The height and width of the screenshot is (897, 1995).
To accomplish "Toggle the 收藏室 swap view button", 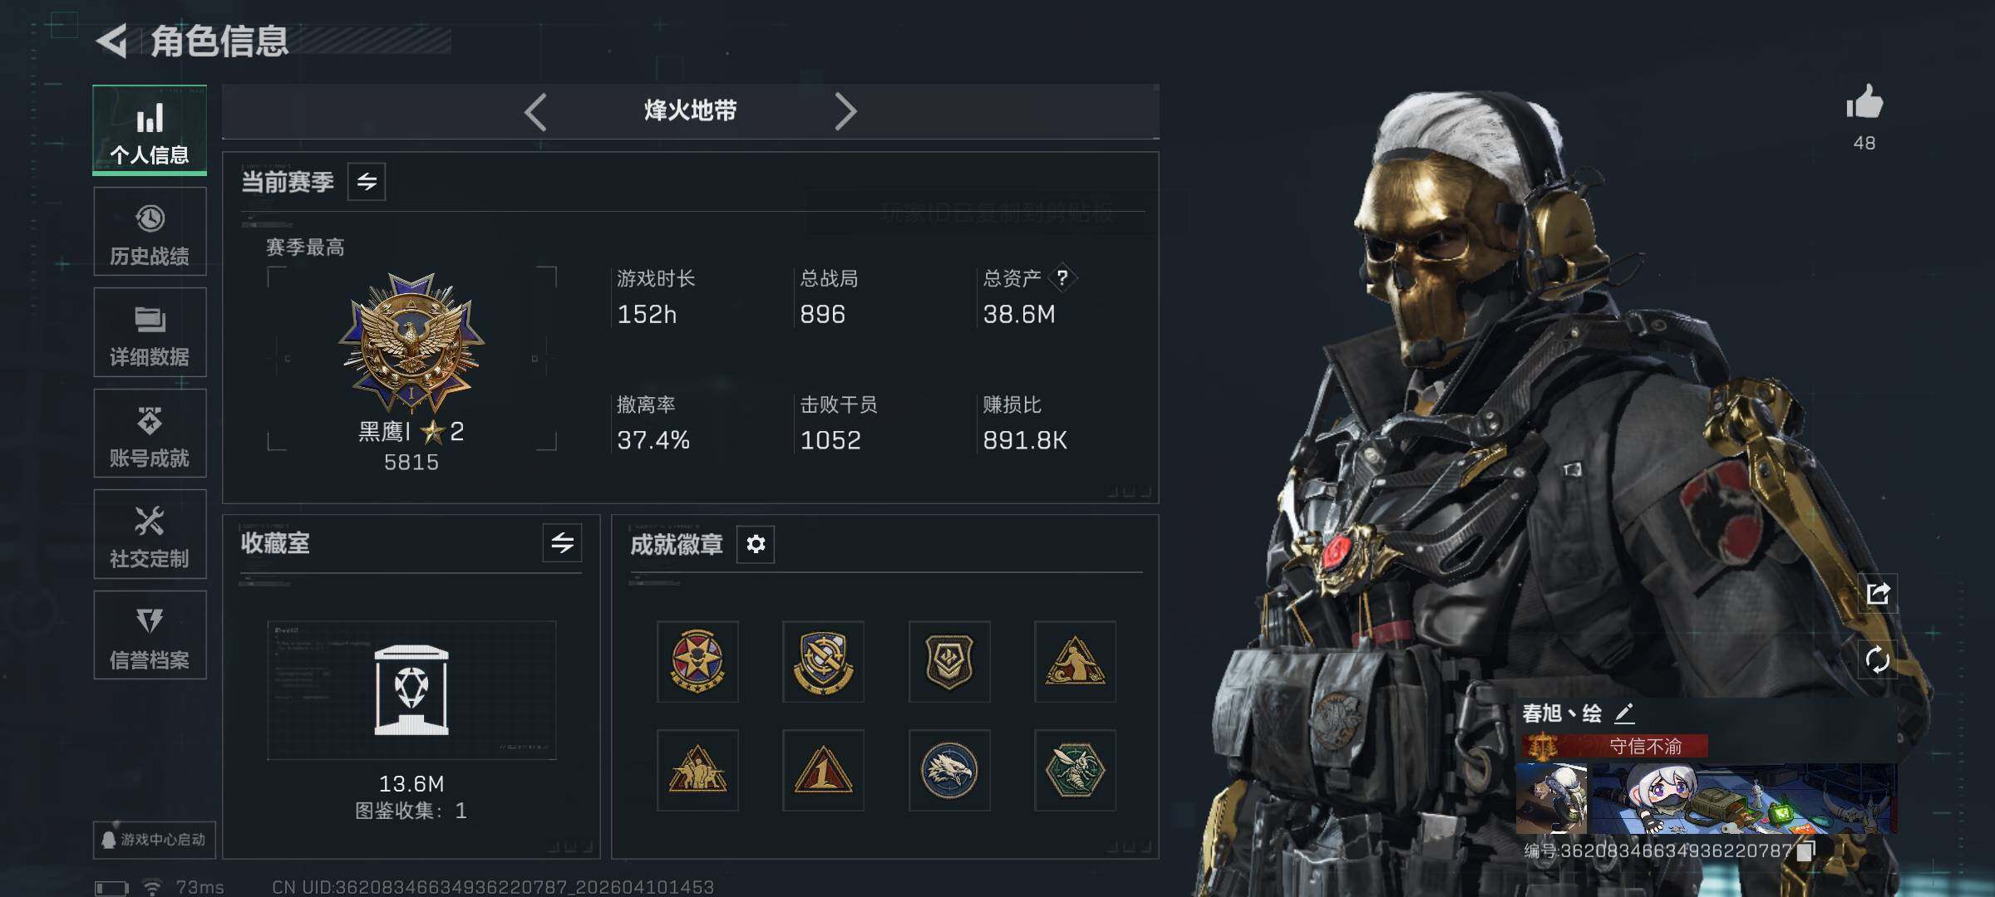I will (x=562, y=543).
